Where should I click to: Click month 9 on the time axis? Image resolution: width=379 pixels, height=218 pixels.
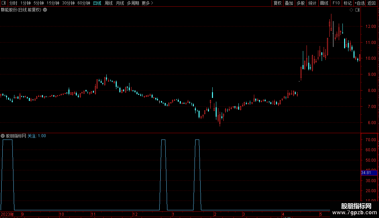(x=22, y=214)
